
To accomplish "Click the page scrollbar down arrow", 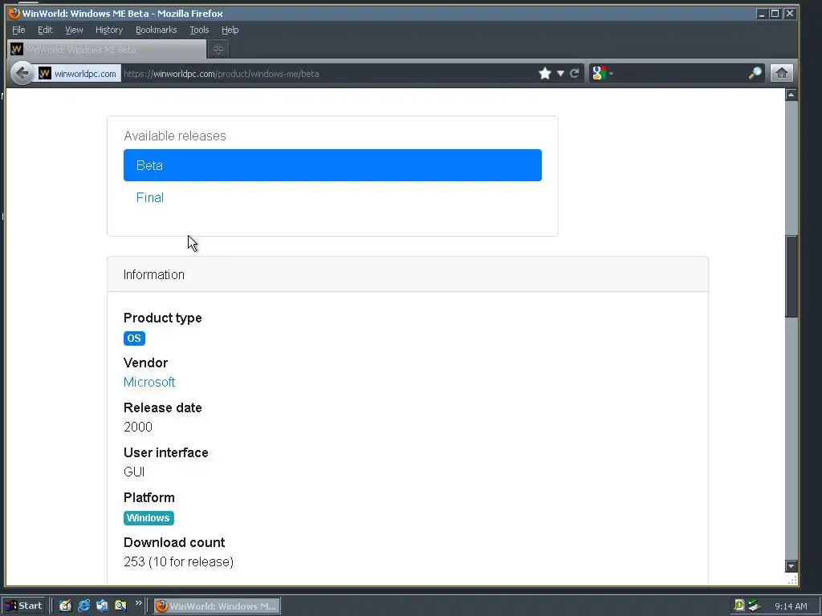I will pos(791,565).
